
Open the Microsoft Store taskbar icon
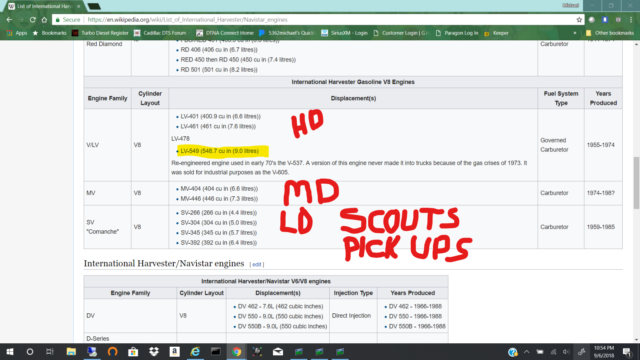coord(133,351)
